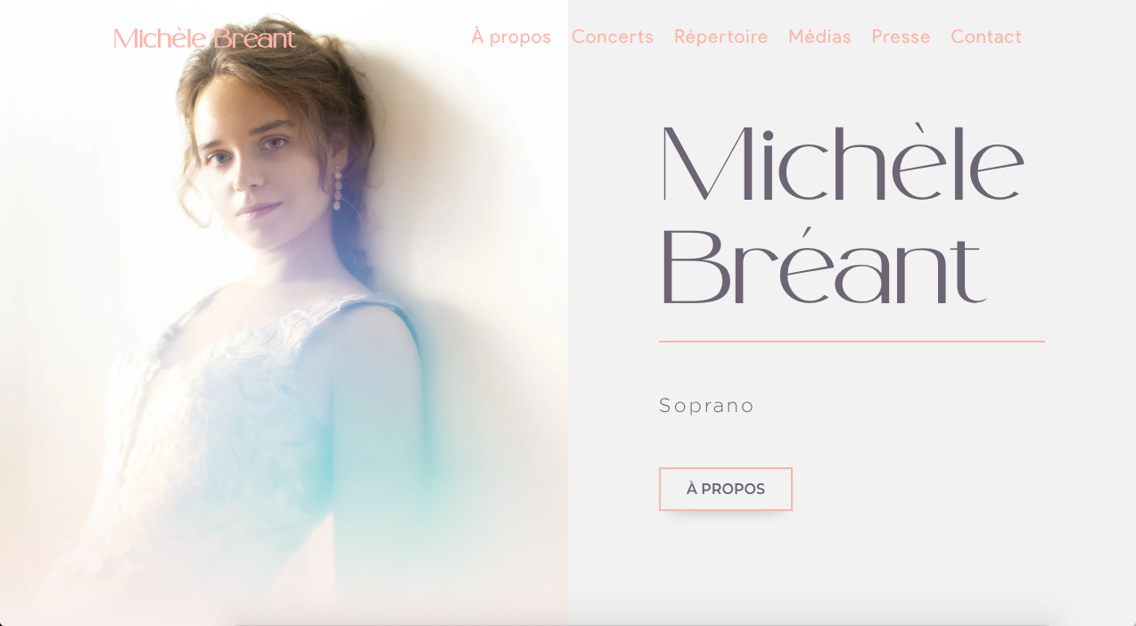Viewport: 1136px width, 626px height.
Task: Click the large "Bréant" heading word
Action: (x=822, y=267)
